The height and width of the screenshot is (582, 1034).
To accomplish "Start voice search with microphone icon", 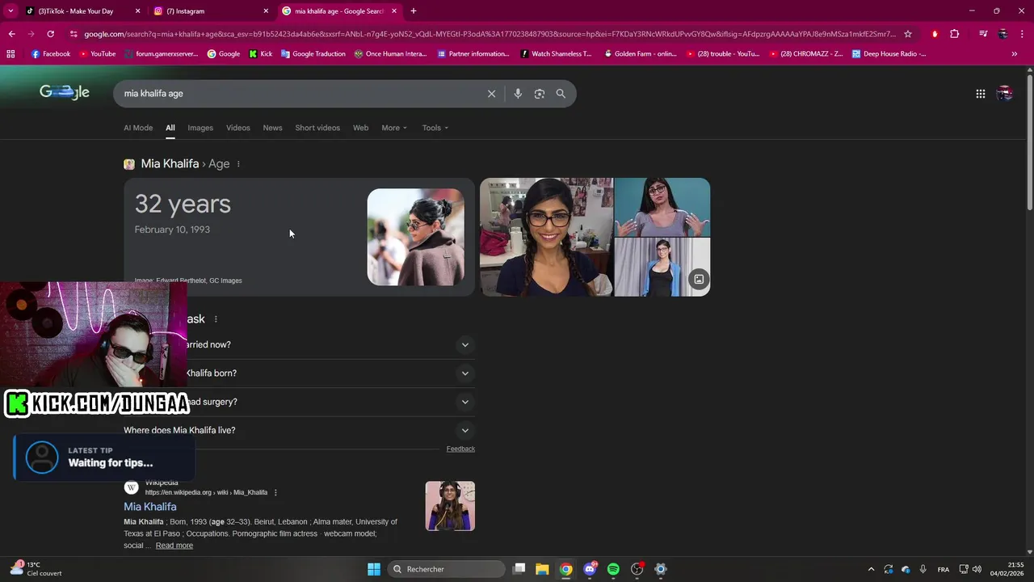I will 518,94.
